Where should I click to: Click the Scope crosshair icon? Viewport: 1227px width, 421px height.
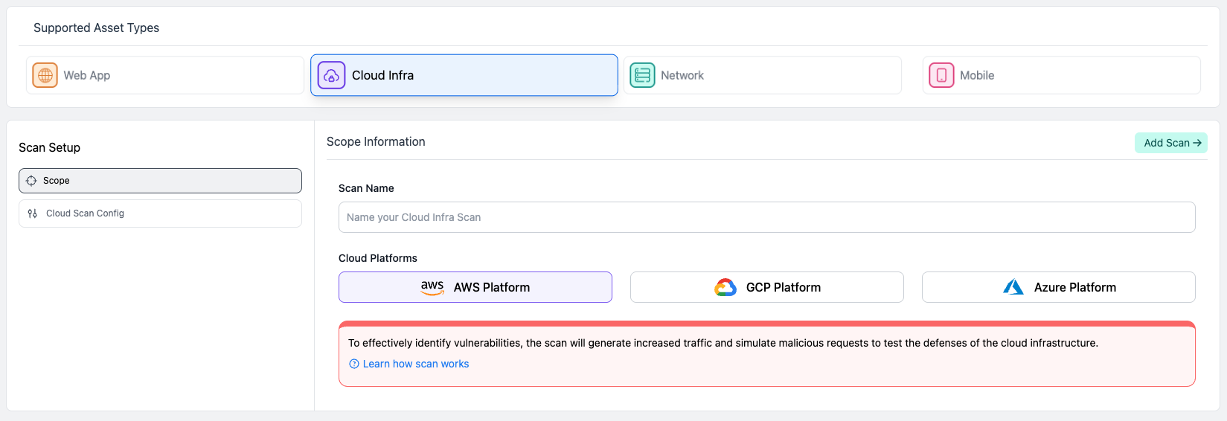(x=31, y=181)
